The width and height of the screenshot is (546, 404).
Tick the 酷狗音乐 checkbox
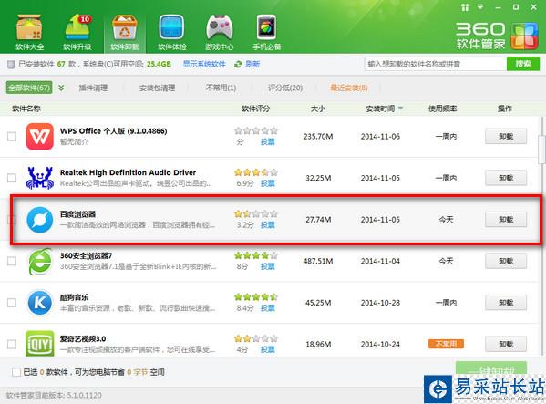coord(12,303)
